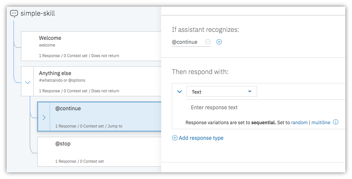Screen dimensions: 352x179
Task: Click Add response type link
Action: (x=201, y=138)
